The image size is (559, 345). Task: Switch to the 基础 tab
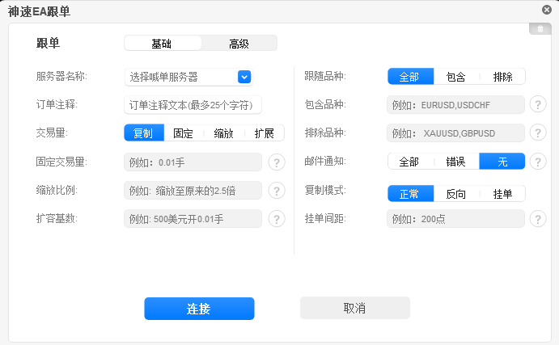[x=162, y=44]
